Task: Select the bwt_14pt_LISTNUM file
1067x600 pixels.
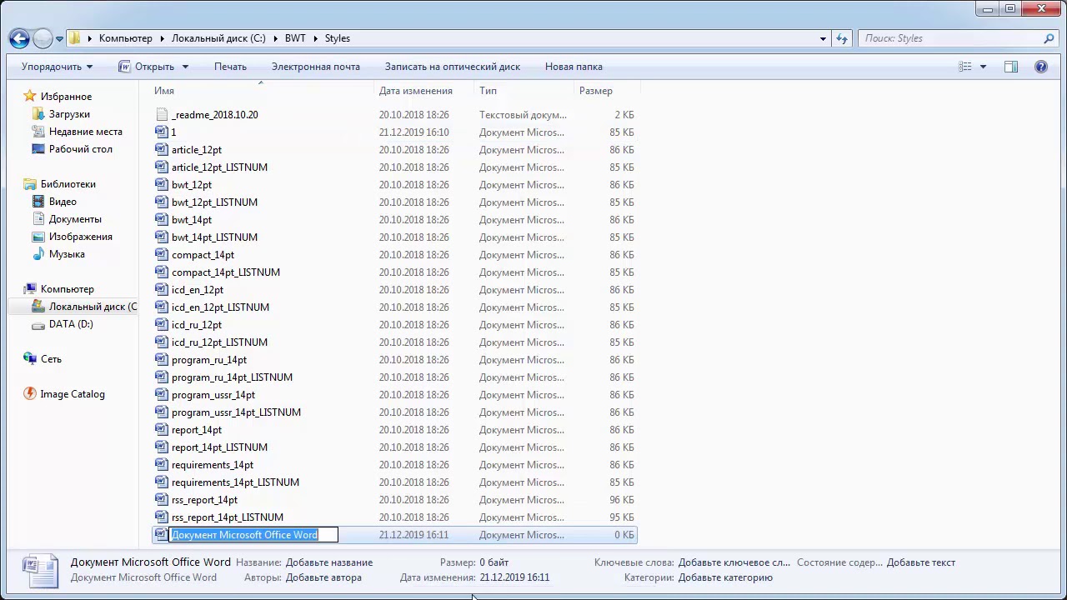Action: pyautogui.click(x=214, y=237)
